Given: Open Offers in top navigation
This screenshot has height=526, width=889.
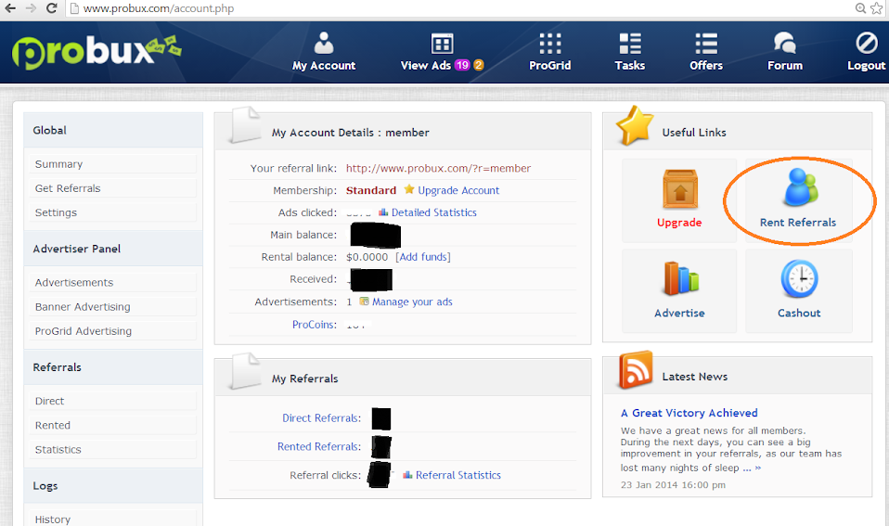Looking at the screenshot, I should pyautogui.click(x=706, y=52).
